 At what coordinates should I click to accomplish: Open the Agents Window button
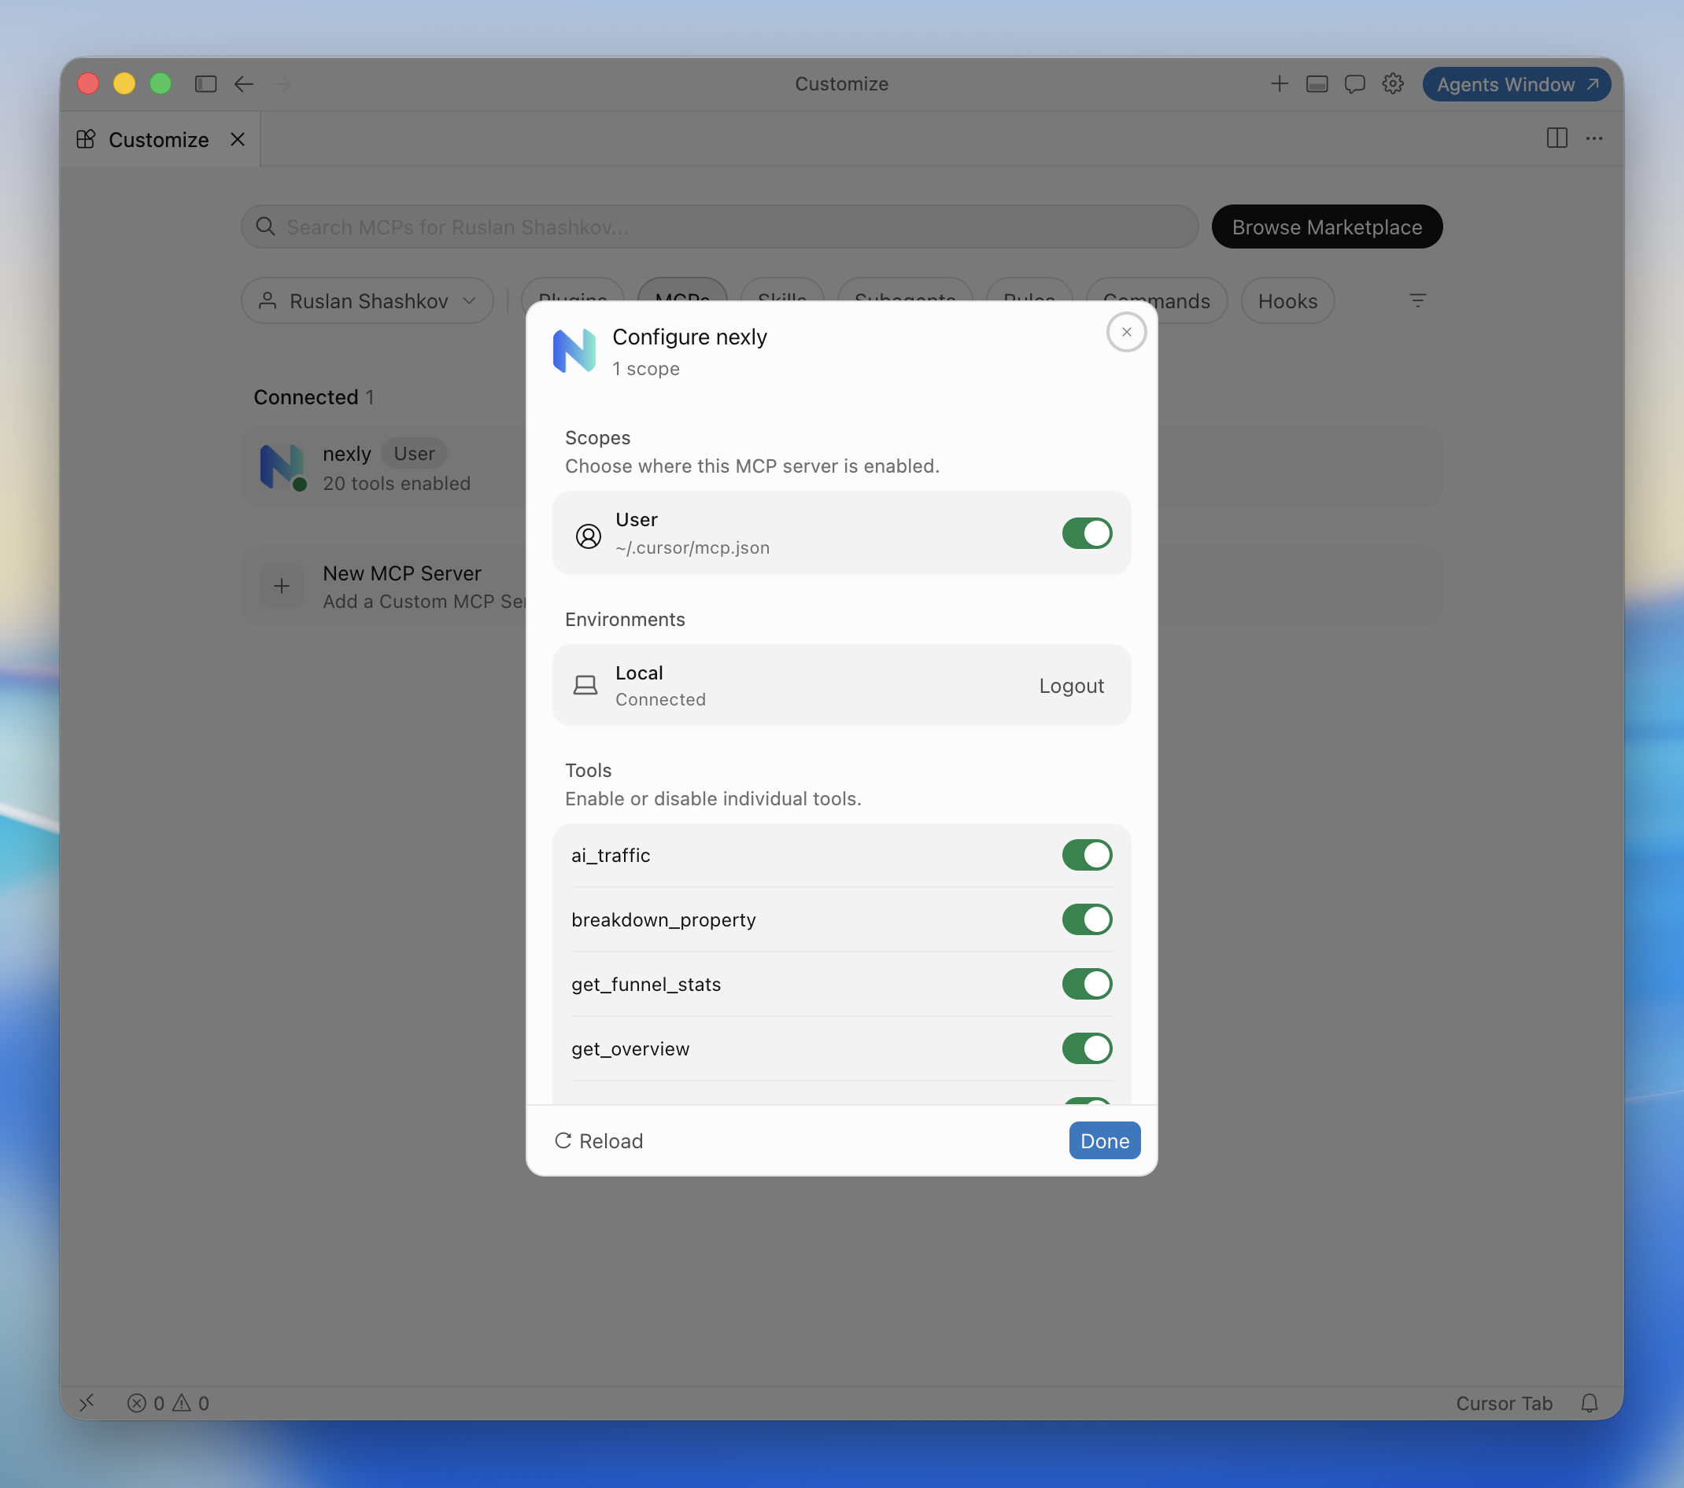(x=1516, y=84)
